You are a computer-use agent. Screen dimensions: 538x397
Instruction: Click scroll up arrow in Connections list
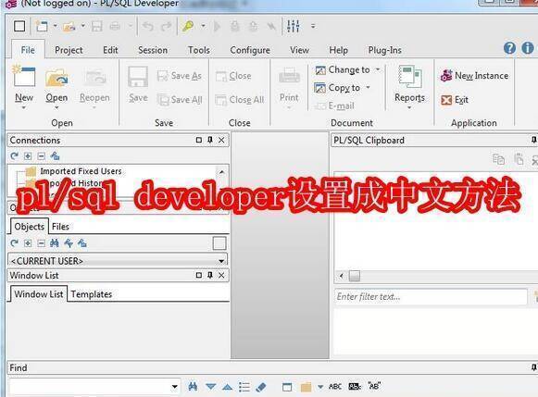(221, 172)
